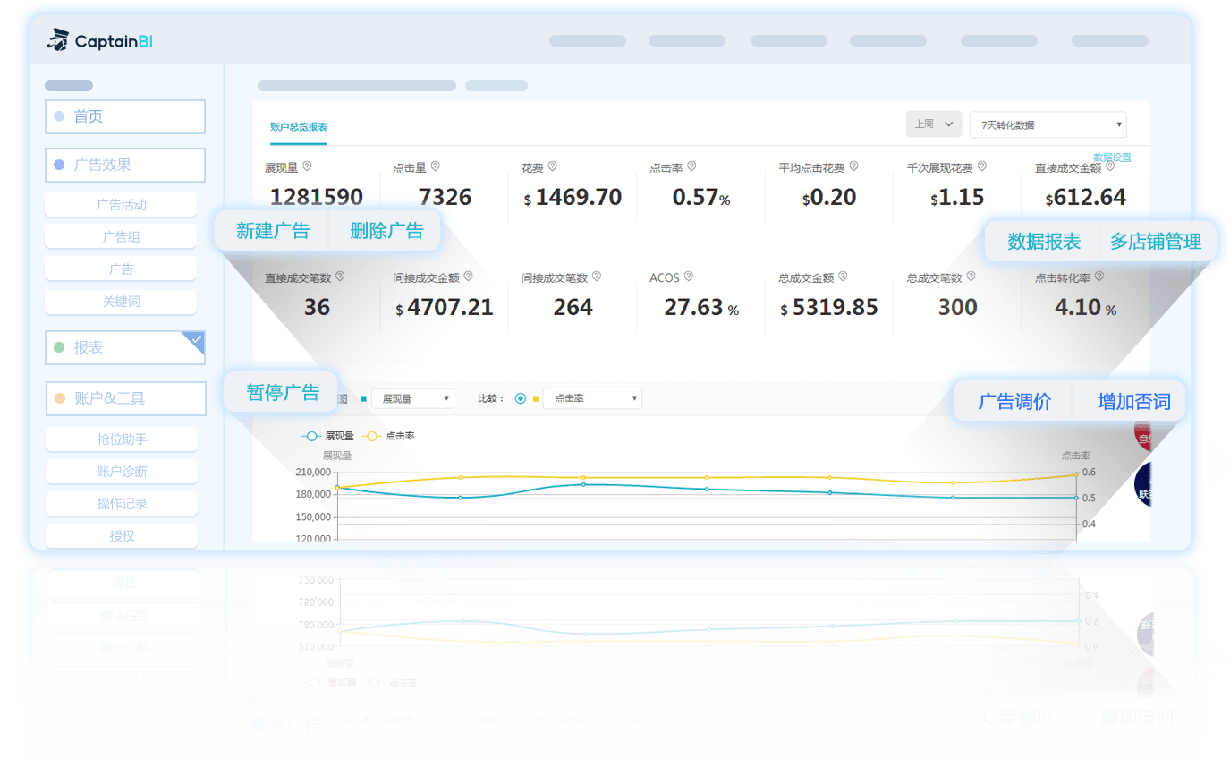This screenshot has height=759, width=1230.
Task: Open 广告效果 section in sidebar
Action: (125, 165)
